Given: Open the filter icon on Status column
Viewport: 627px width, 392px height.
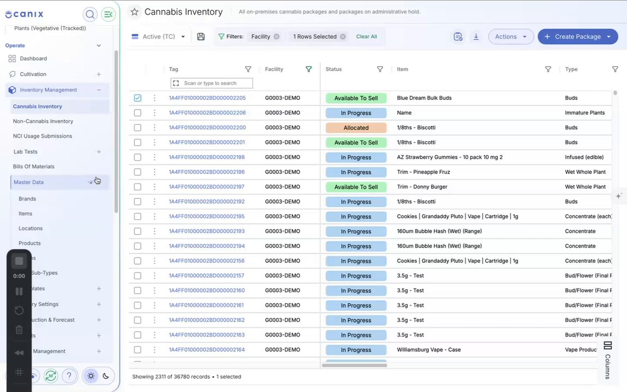Looking at the screenshot, I should pos(380,69).
